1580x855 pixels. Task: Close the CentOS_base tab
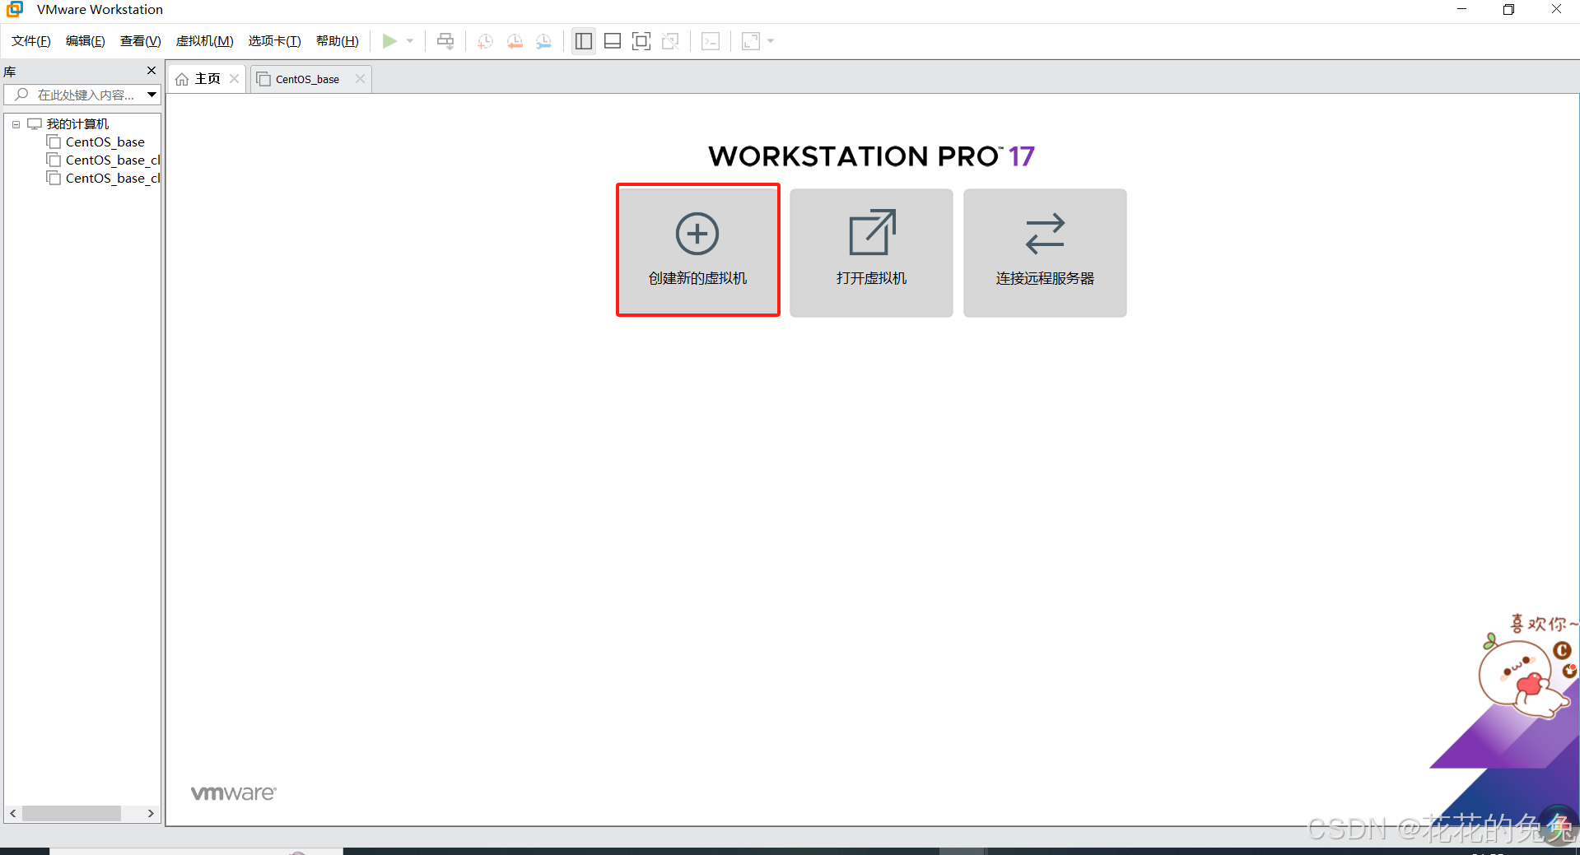click(x=360, y=79)
